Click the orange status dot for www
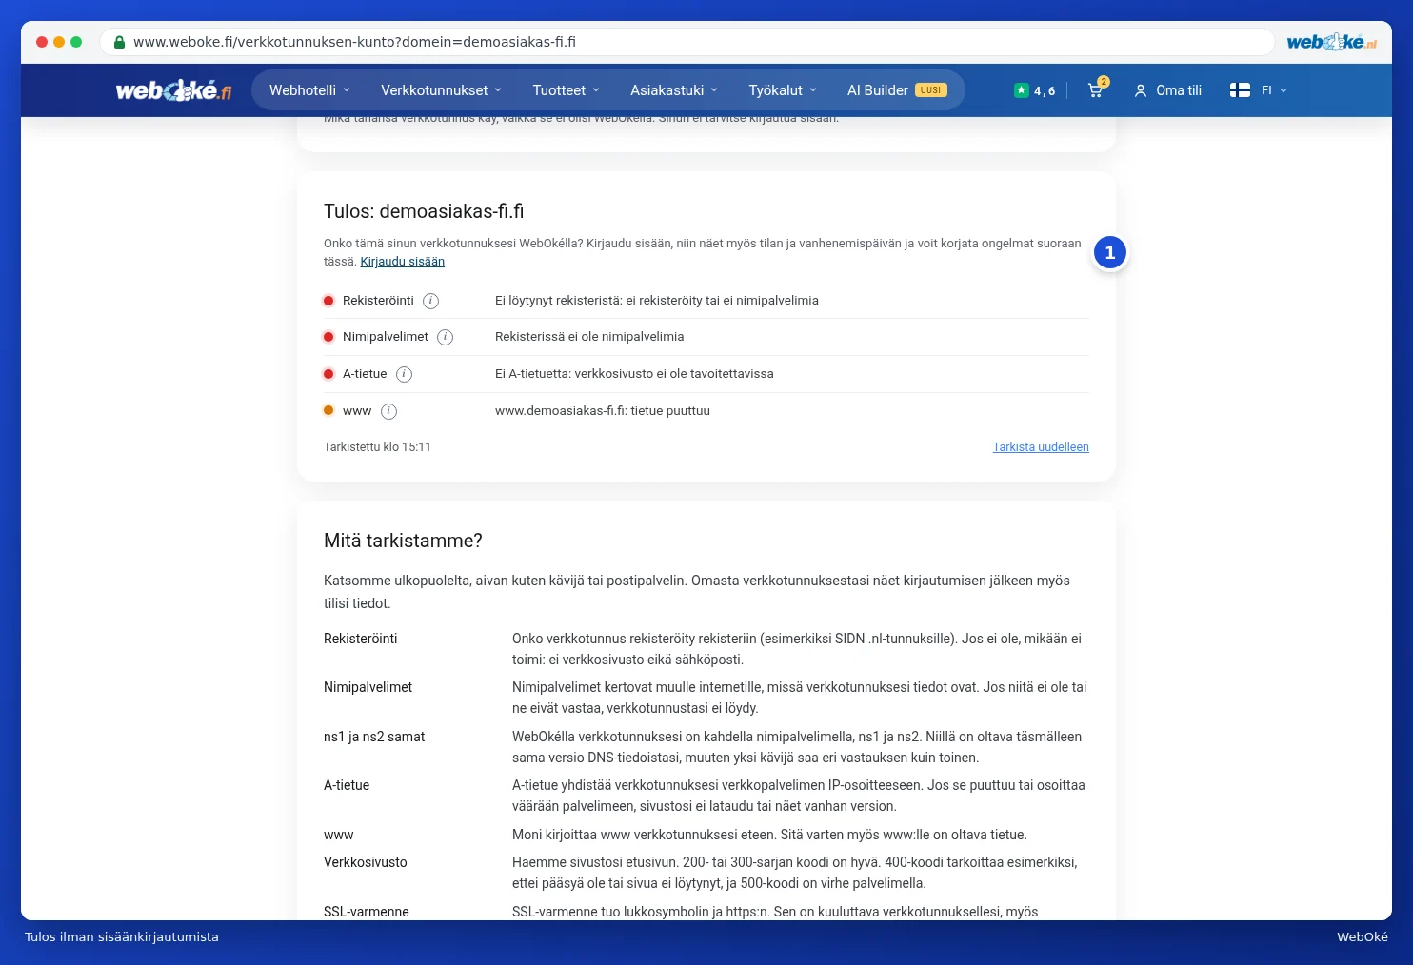This screenshot has height=965, width=1413. [328, 411]
